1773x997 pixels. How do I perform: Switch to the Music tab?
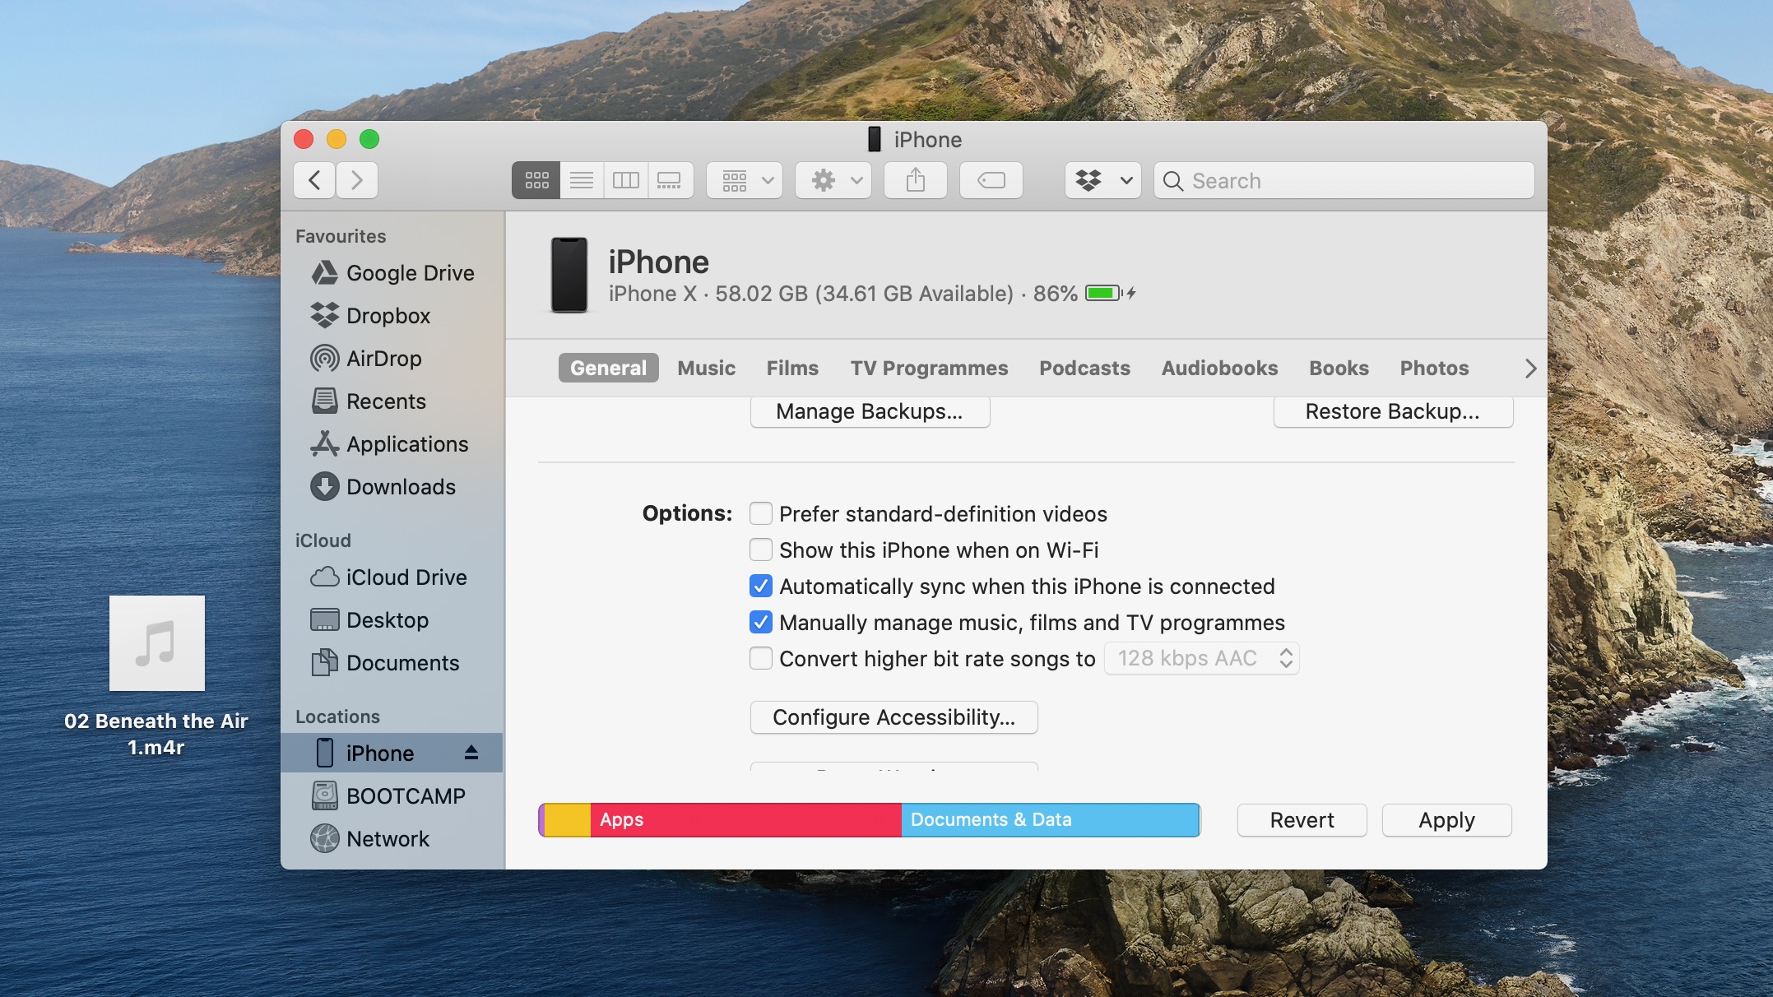pyautogui.click(x=706, y=368)
